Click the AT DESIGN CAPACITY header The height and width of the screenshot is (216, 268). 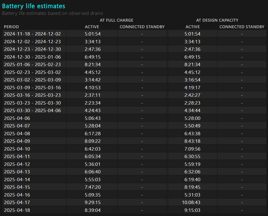(217, 20)
